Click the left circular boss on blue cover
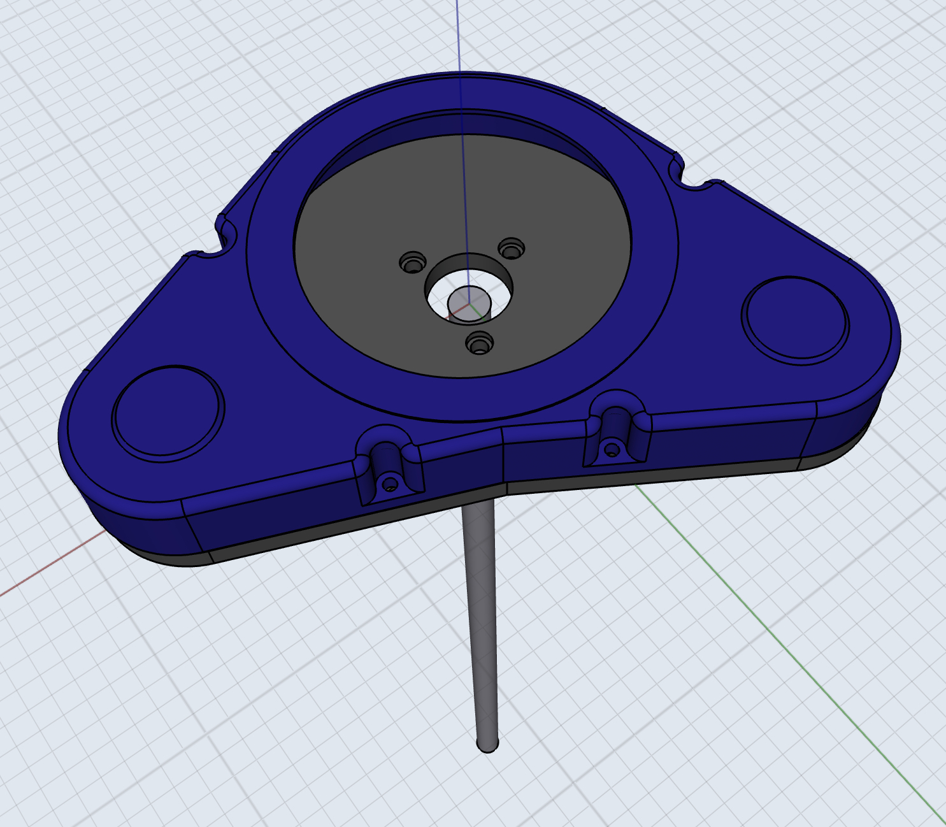The width and height of the screenshot is (946, 827). pos(168,411)
